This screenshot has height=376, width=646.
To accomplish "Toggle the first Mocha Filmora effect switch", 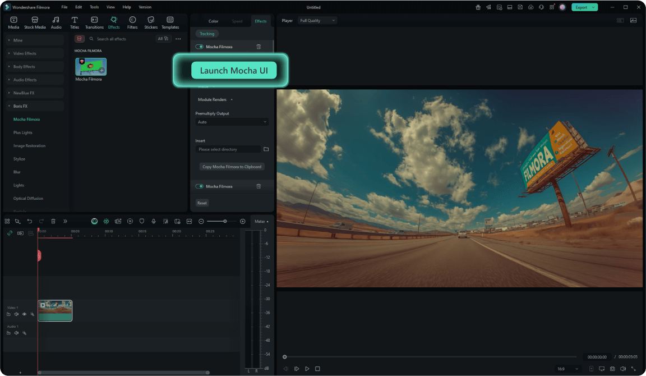I will pyautogui.click(x=200, y=47).
